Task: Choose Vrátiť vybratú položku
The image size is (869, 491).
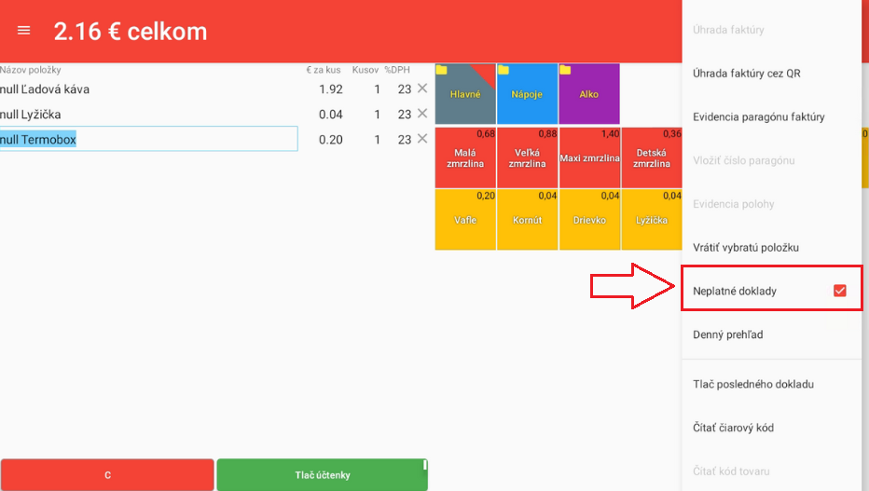Action: click(745, 248)
